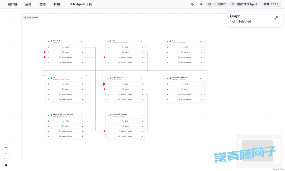Collapse the weatherapi_tool_python node chevron
The image size is (285, 171).
coord(82,115)
